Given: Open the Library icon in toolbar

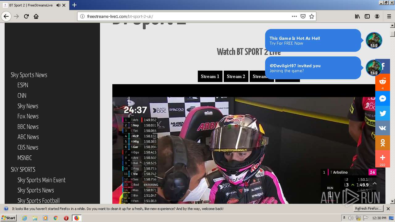Looking at the screenshot, I should point(357,16).
